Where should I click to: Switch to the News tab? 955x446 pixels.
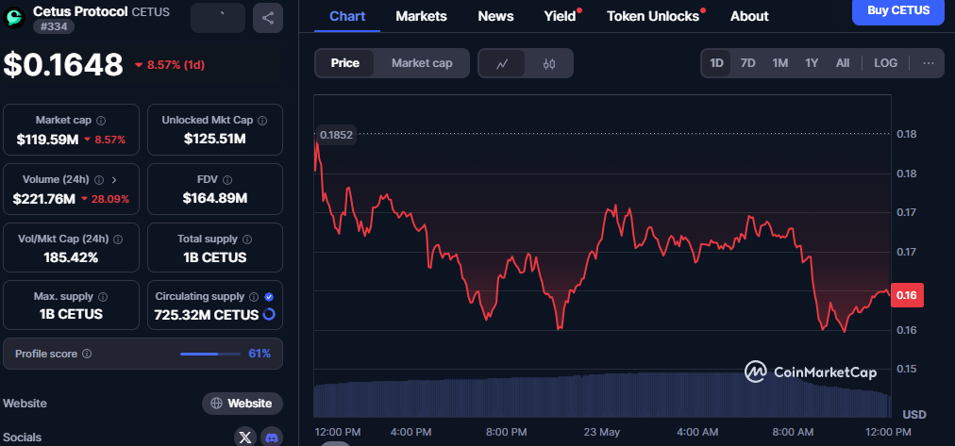tap(495, 16)
